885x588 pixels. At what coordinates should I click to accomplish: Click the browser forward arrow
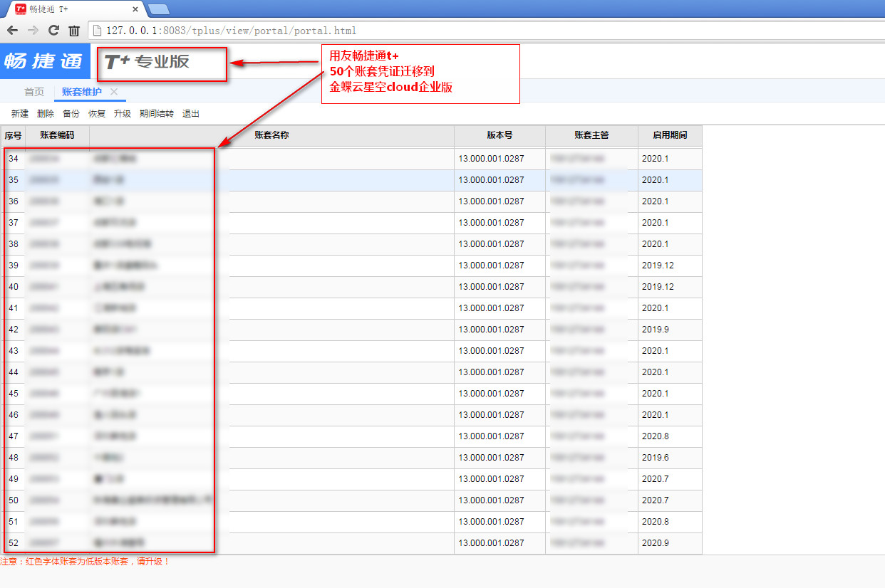(33, 31)
